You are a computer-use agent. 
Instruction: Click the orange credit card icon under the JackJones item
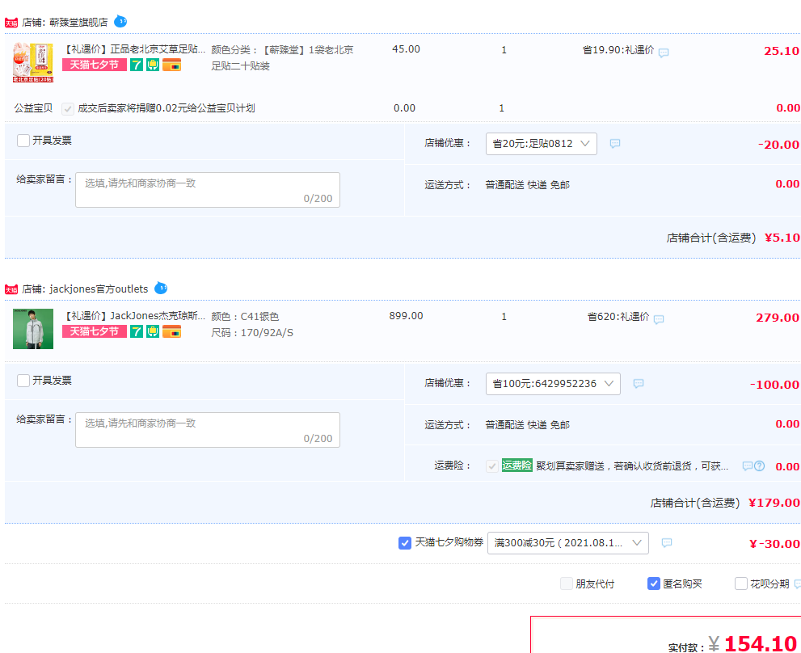(171, 331)
